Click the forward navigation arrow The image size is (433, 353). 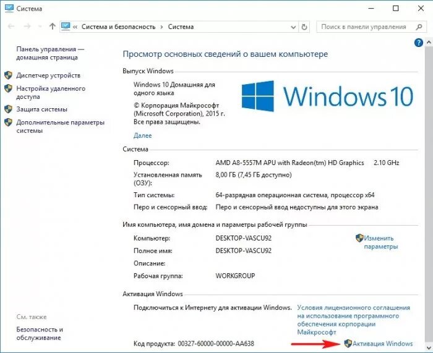(27, 27)
